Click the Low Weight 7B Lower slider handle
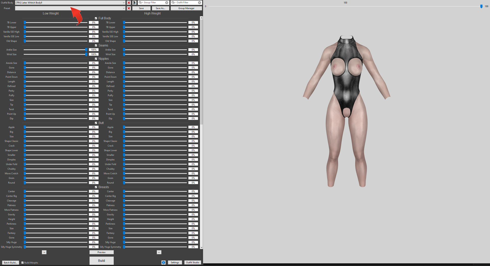Viewport: 490px width, 266px height. pos(25,23)
